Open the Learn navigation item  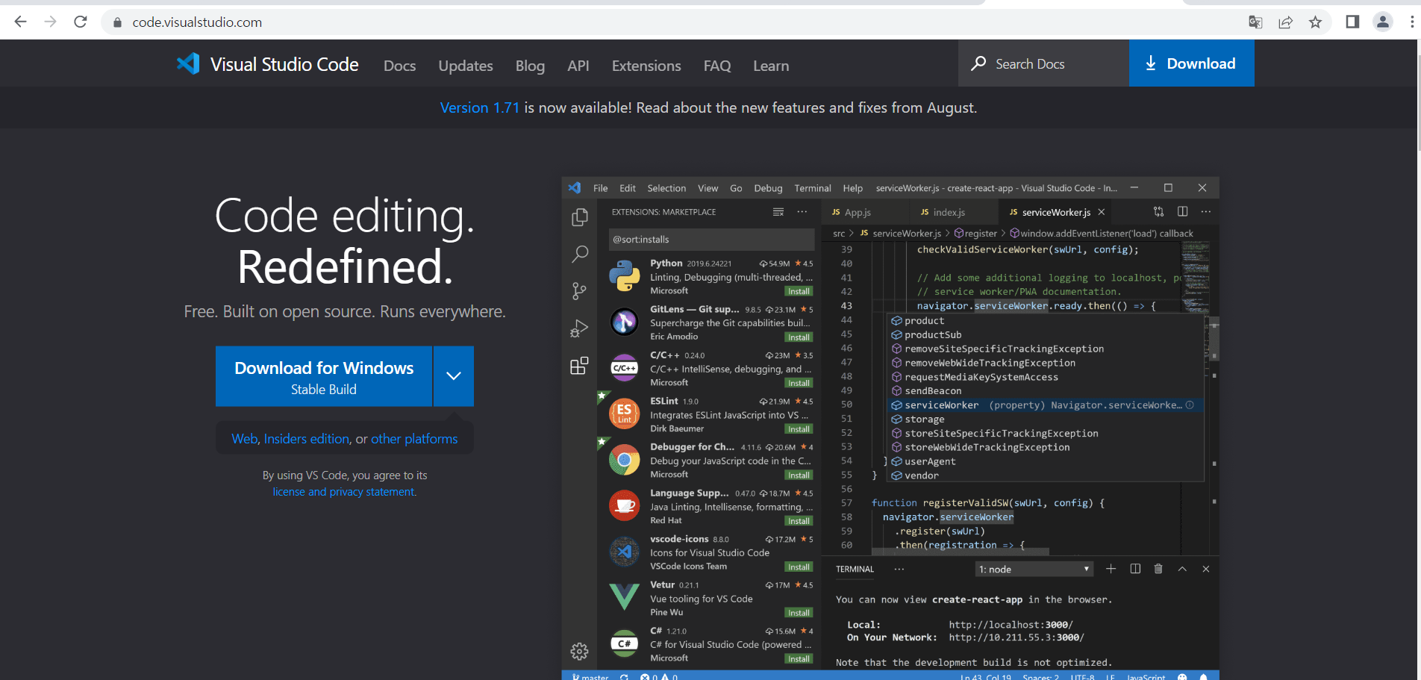[x=771, y=66]
